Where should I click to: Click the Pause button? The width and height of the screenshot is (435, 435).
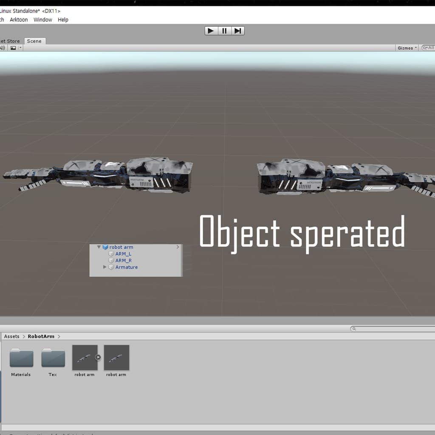[x=224, y=31]
